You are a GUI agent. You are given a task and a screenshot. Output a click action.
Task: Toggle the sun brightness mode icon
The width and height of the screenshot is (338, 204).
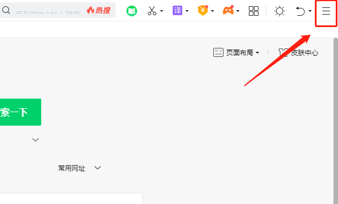(279, 11)
